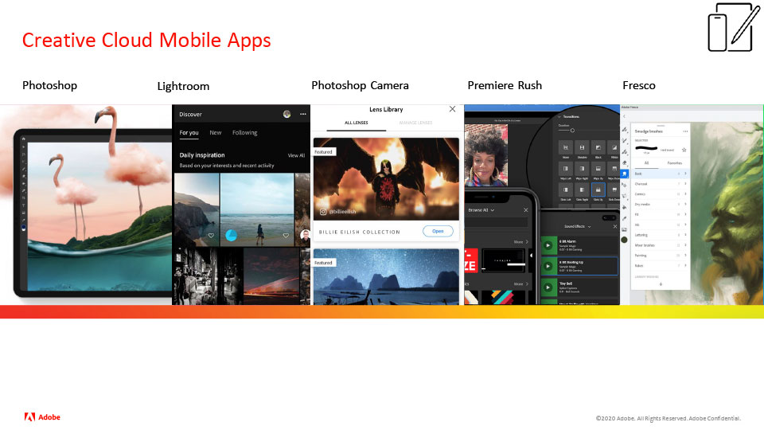Play the 8 Bit Alarm sound
The height and width of the screenshot is (430, 764).
point(548,244)
